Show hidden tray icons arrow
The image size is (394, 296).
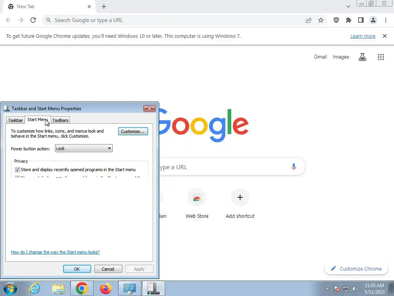(327, 289)
